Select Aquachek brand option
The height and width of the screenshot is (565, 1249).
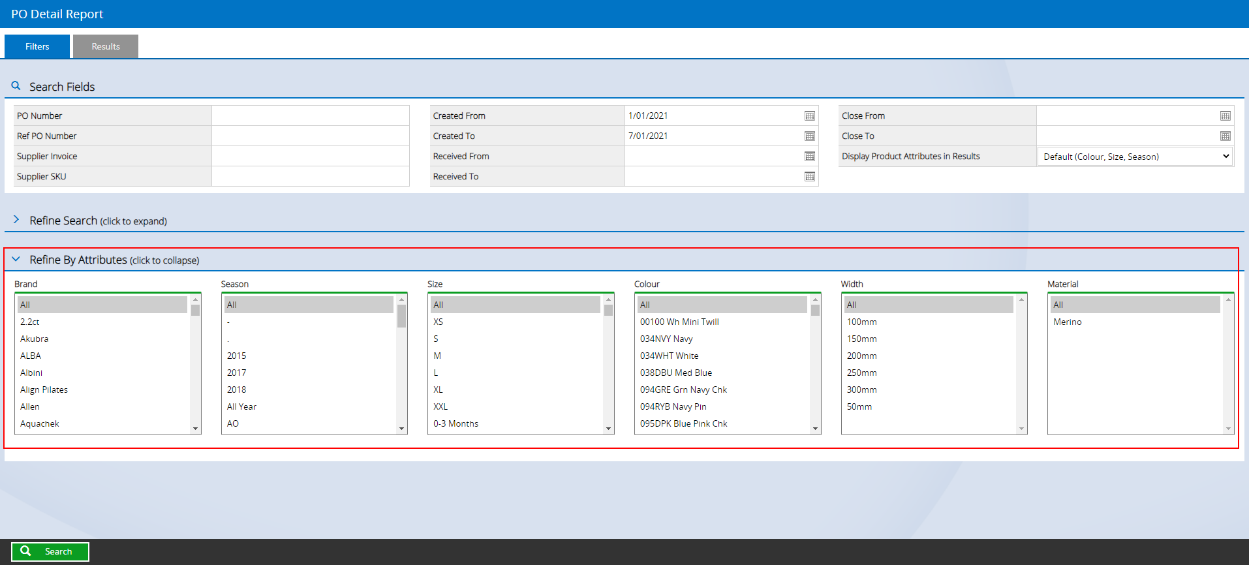click(x=102, y=423)
